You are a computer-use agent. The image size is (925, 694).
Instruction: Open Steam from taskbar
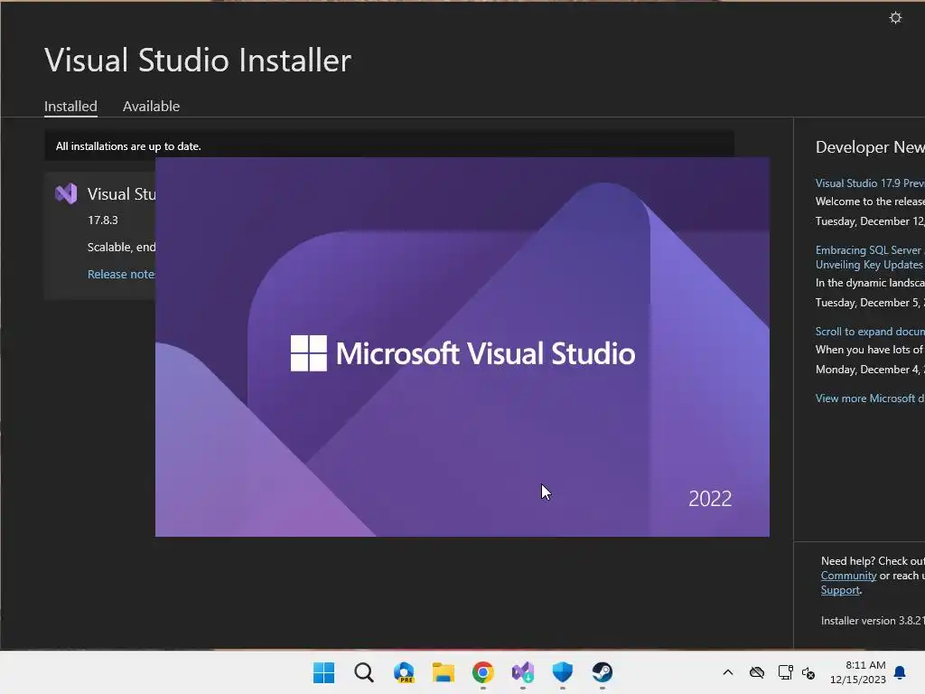pos(603,672)
